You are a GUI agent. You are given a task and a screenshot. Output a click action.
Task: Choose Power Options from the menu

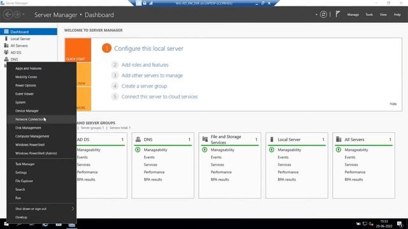tap(41, 85)
